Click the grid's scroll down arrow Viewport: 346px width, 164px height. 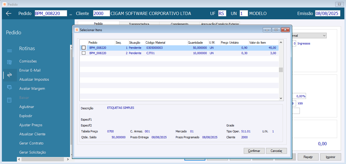pos(281,98)
